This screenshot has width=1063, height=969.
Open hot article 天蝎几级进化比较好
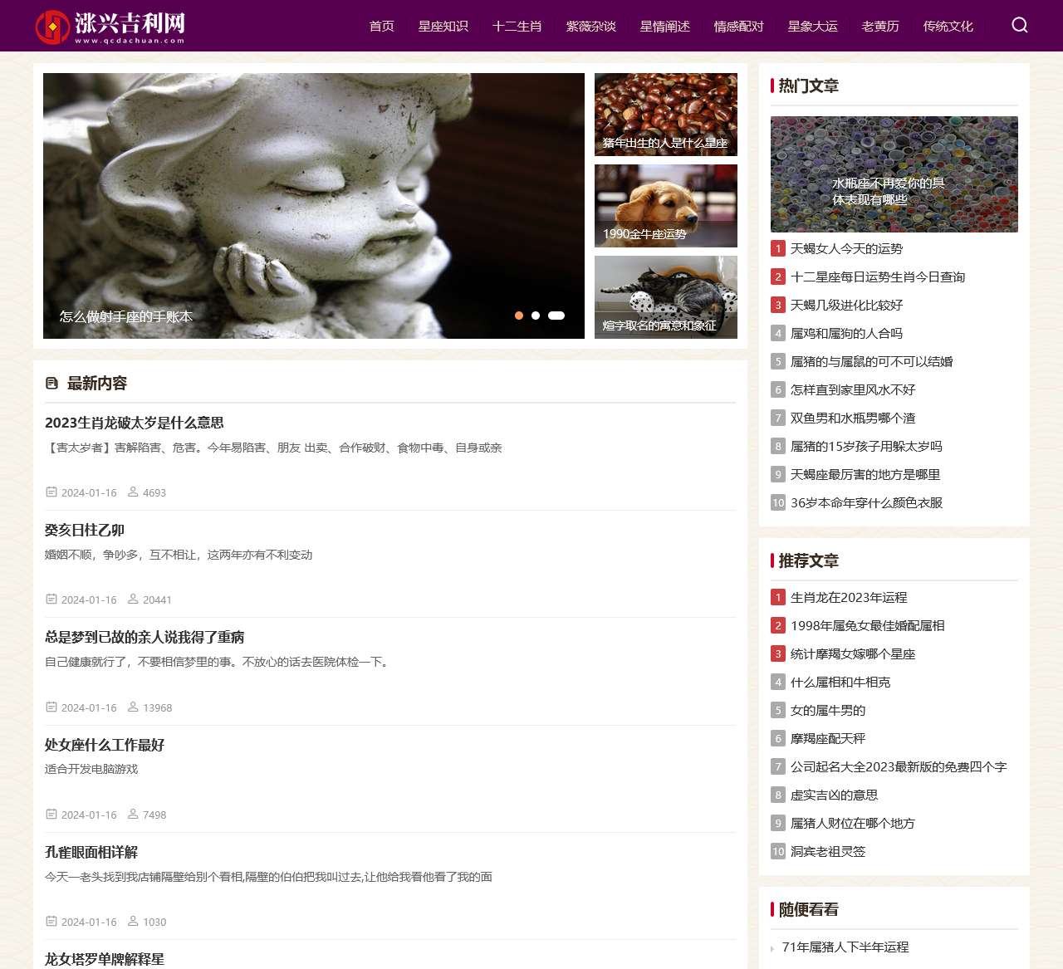click(846, 305)
